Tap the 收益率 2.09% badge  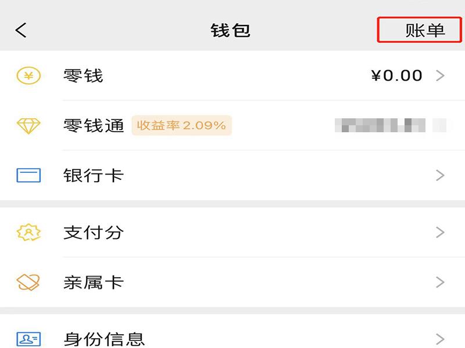[181, 126]
